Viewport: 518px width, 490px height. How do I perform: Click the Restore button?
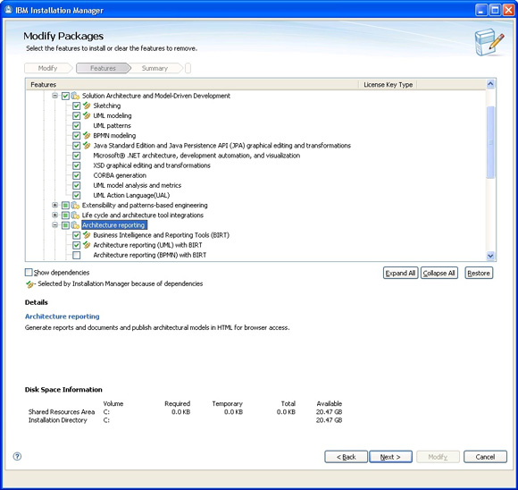(x=479, y=273)
